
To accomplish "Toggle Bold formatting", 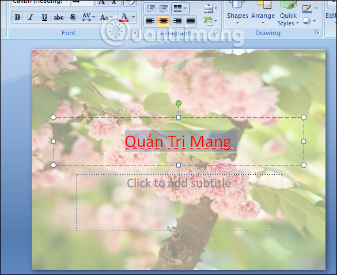I will pyautogui.click(x=18, y=17).
